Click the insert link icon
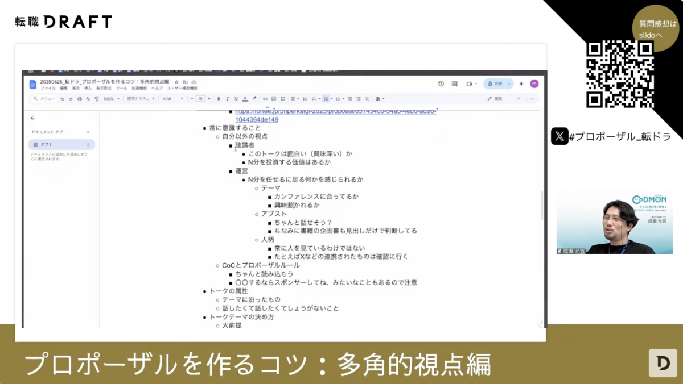 coord(265,99)
